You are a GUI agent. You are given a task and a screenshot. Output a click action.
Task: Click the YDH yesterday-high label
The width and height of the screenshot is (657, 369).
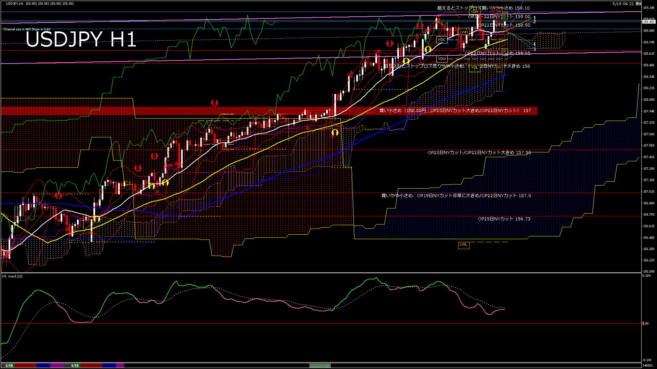[x=474, y=12]
